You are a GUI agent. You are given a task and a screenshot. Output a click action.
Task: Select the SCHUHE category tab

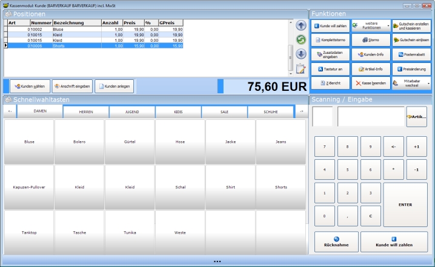[x=271, y=111]
